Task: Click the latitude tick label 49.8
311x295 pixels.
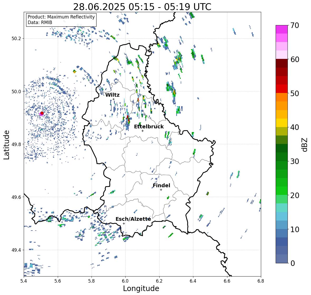Action: [16, 144]
